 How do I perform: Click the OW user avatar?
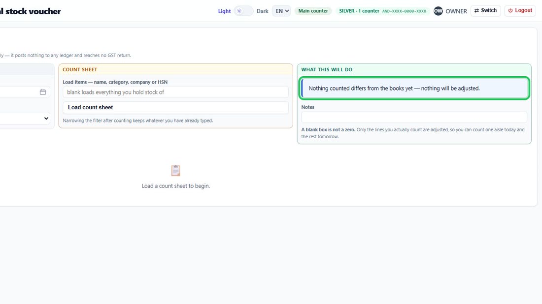point(438,11)
